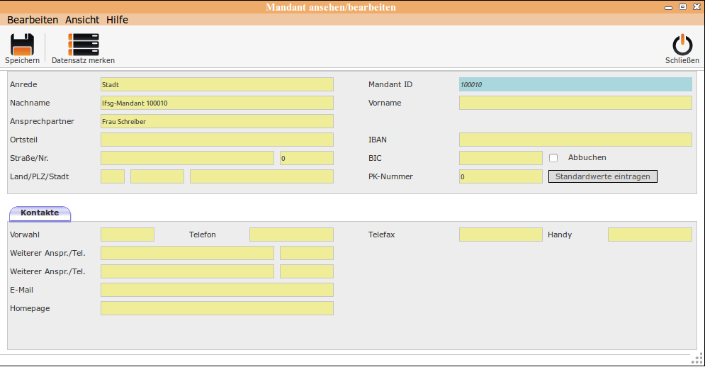
Task: Focus the Nachname input field
Action: point(217,103)
